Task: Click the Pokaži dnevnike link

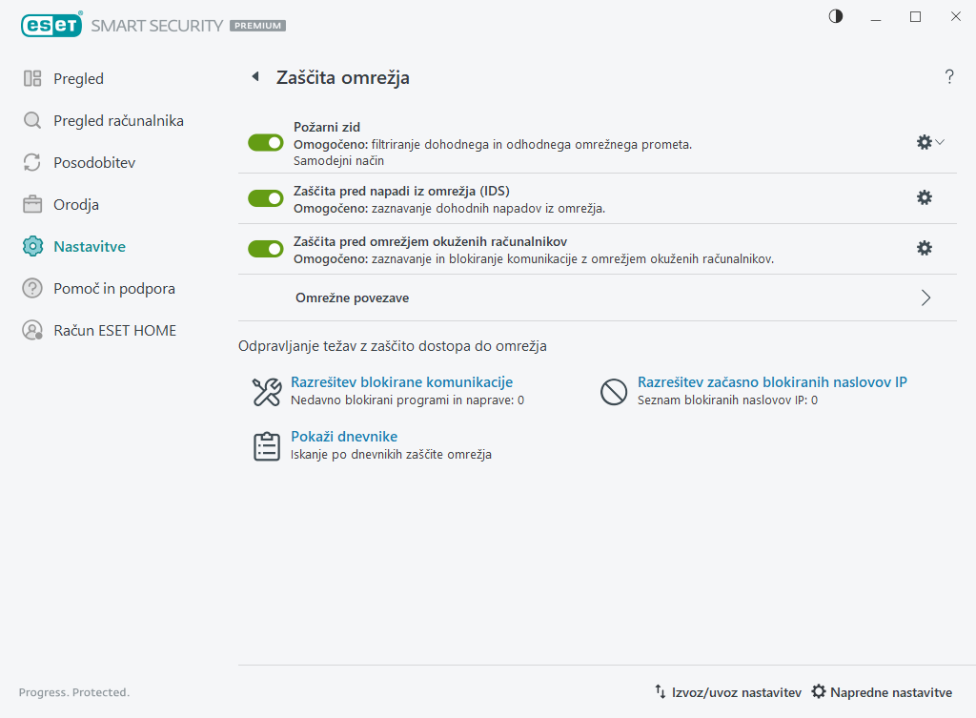Action: (x=344, y=437)
